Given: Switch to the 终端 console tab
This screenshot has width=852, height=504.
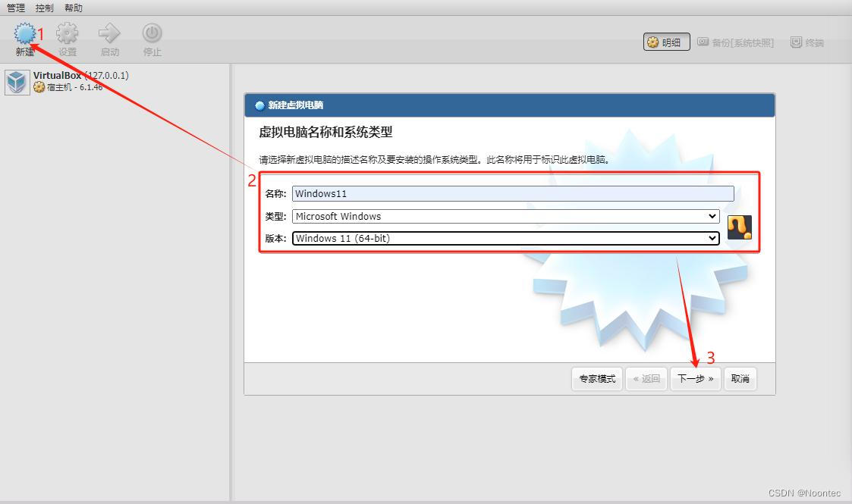Looking at the screenshot, I should pyautogui.click(x=807, y=42).
